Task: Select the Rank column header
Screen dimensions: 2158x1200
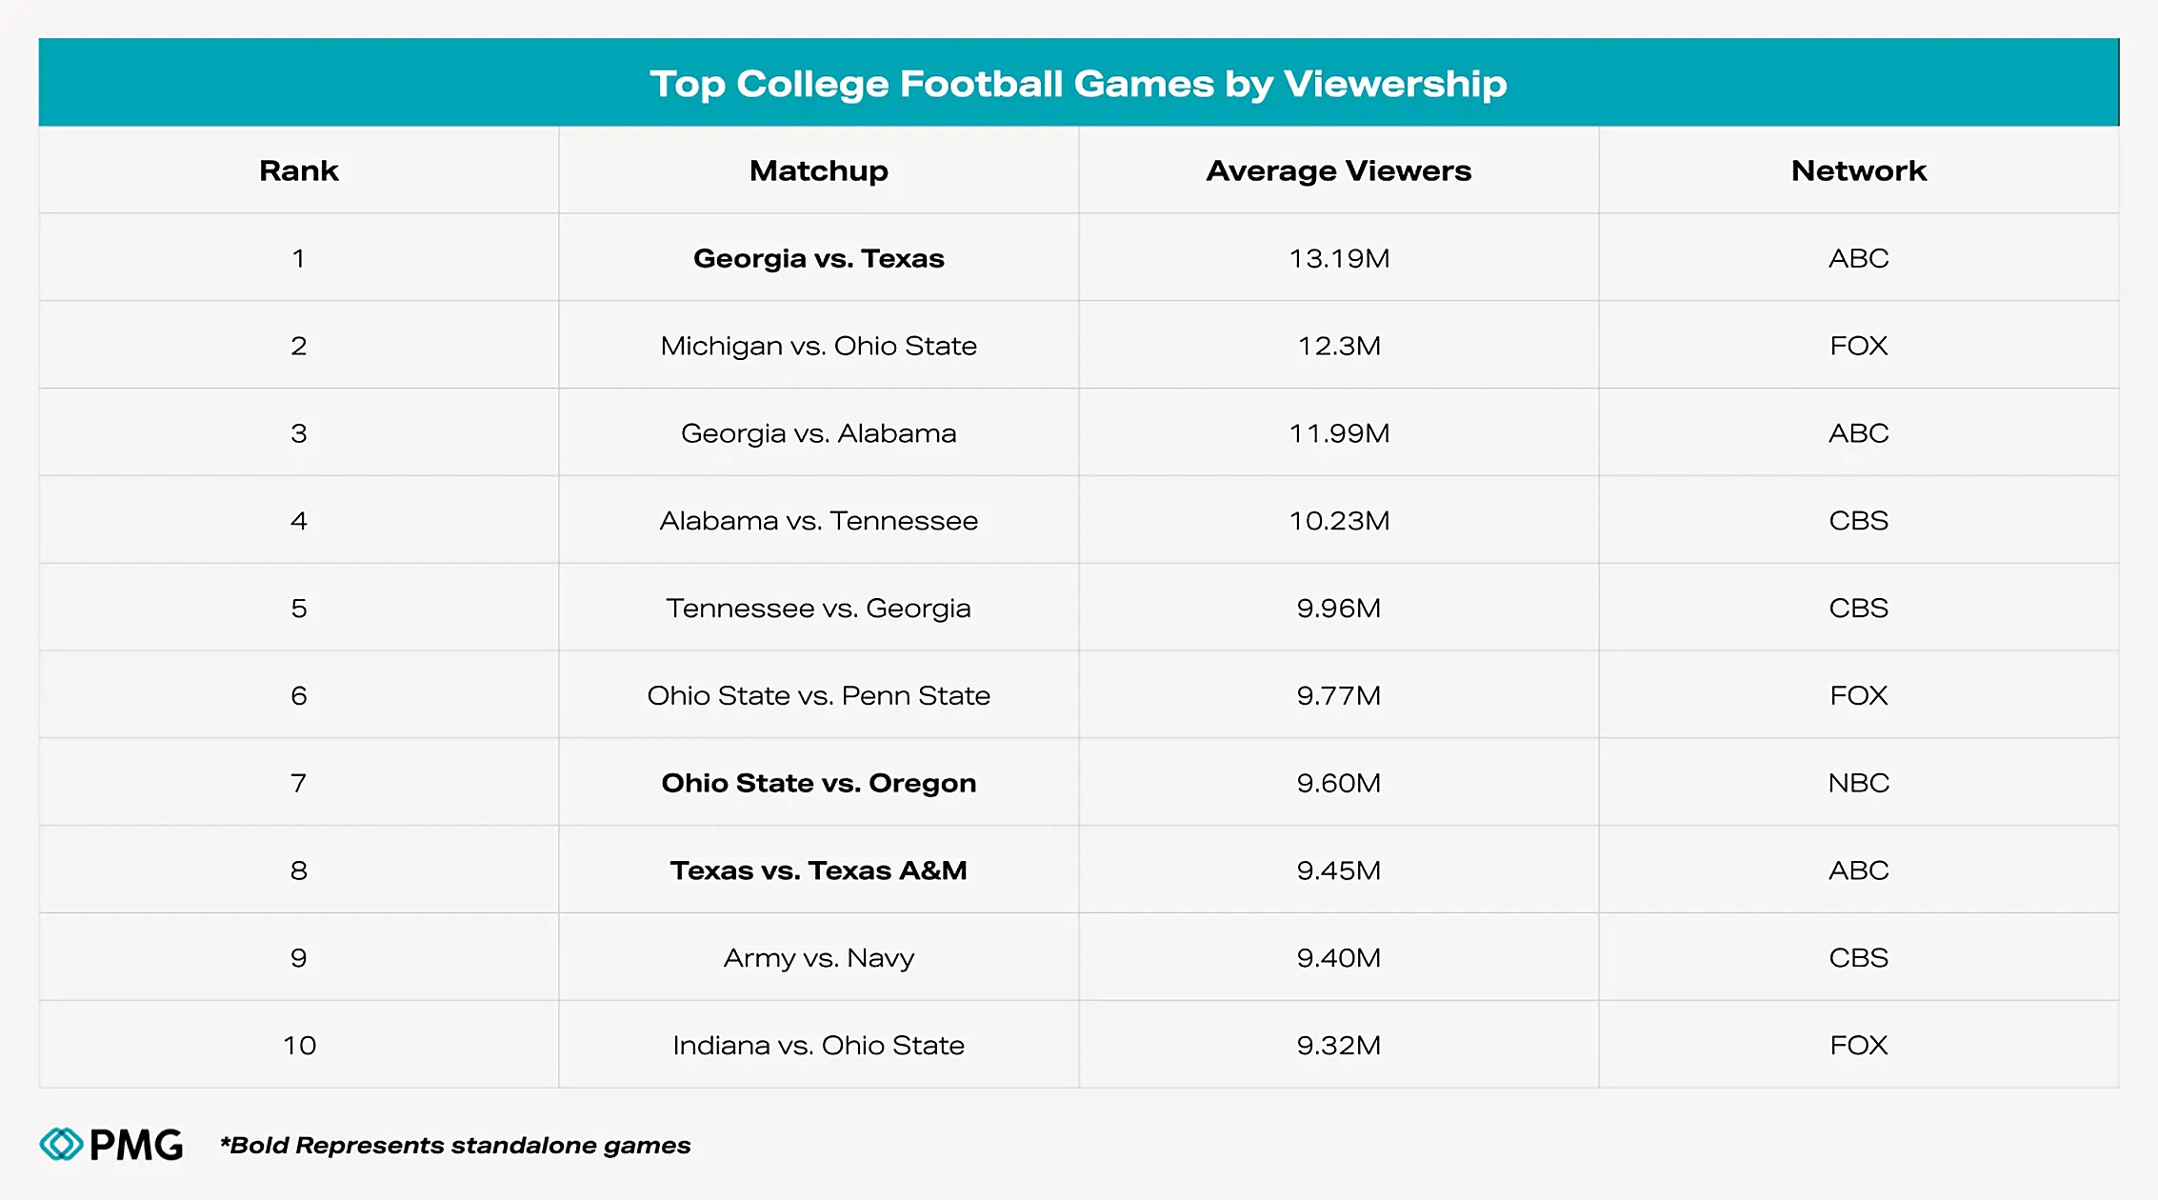Action: pyautogui.click(x=299, y=170)
